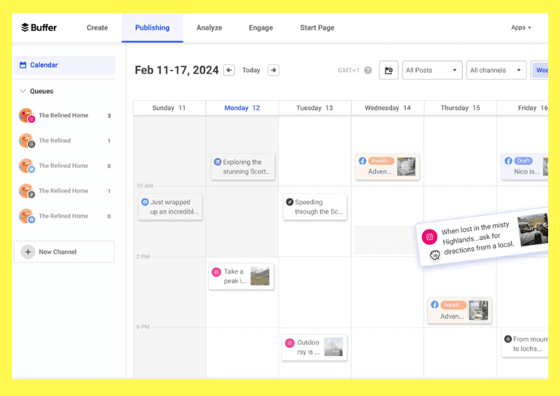560x396 pixels.
Task: Open the Analyze tab
Action: (x=209, y=27)
